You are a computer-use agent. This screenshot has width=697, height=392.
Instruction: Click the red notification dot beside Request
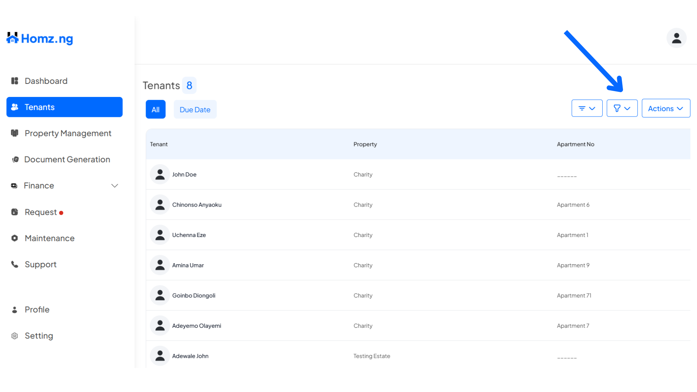pos(61,213)
